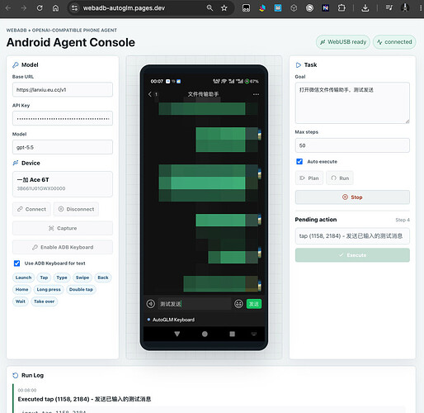Click the Capture screenshot button

pos(63,228)
